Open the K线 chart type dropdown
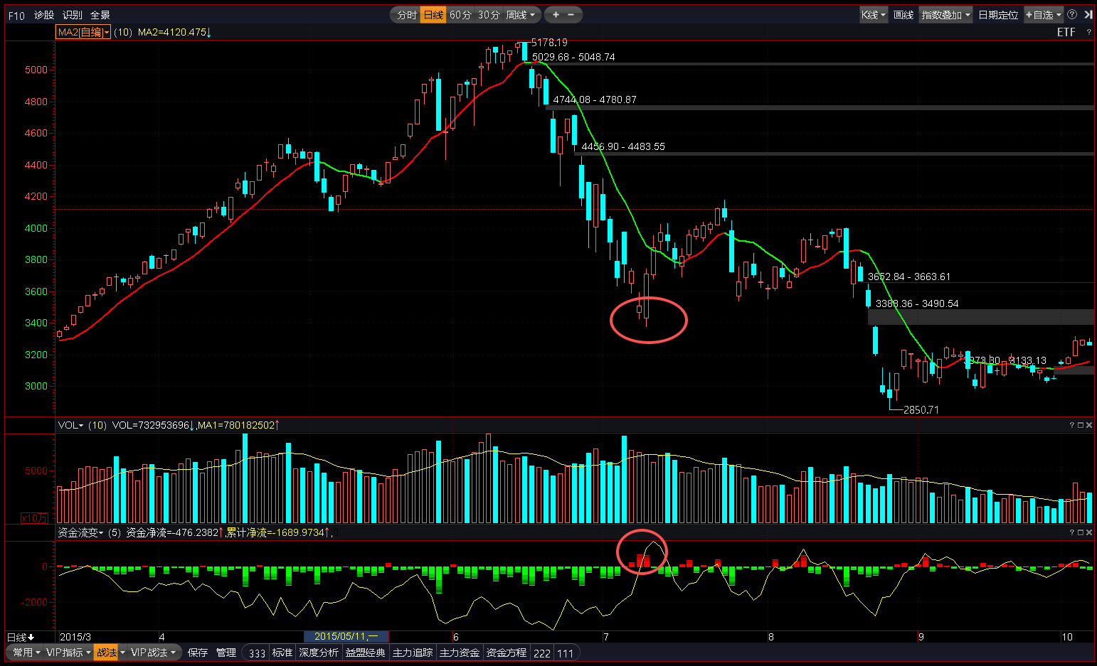This screenshot has width=1097, height=666. pos(874,15)
